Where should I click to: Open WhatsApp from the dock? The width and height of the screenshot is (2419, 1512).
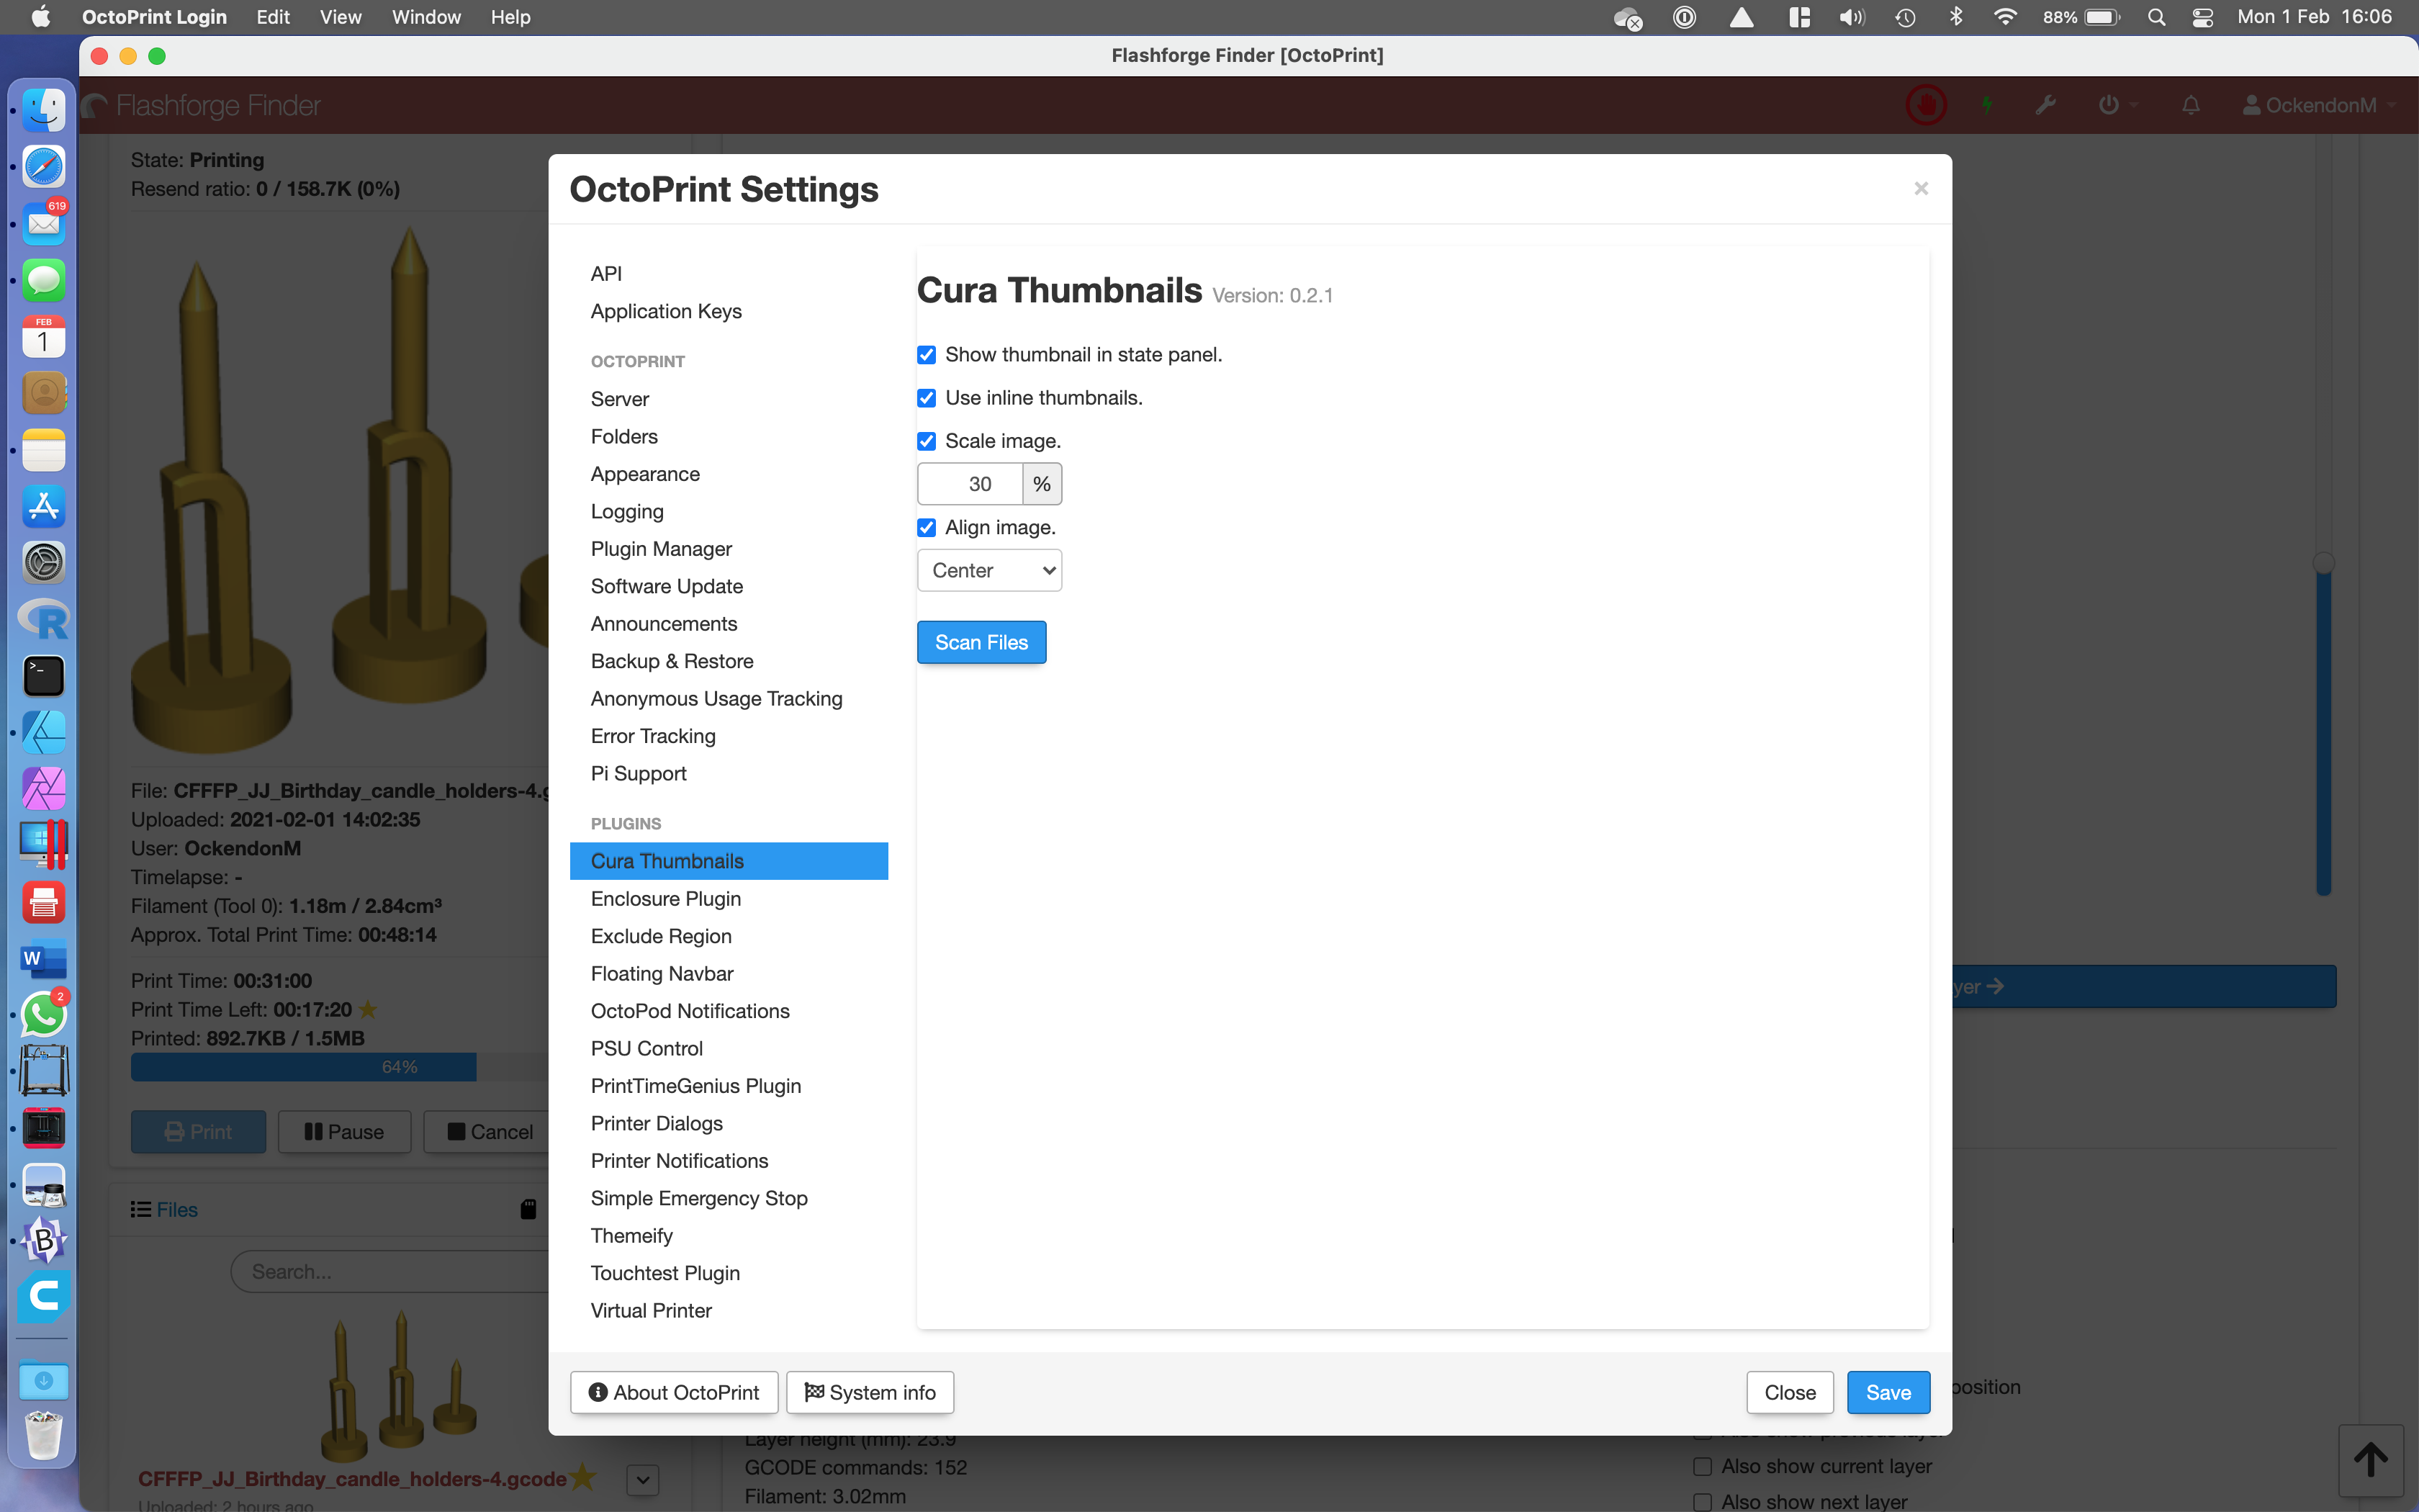tap(44, 1015)
